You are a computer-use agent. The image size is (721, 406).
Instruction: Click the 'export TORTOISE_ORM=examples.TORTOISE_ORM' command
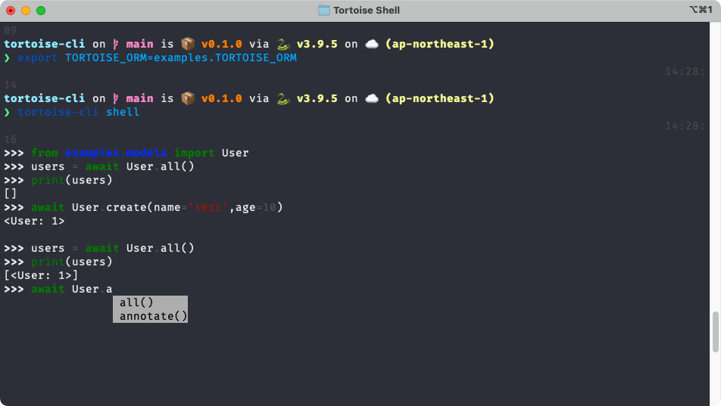coord(158,58)
